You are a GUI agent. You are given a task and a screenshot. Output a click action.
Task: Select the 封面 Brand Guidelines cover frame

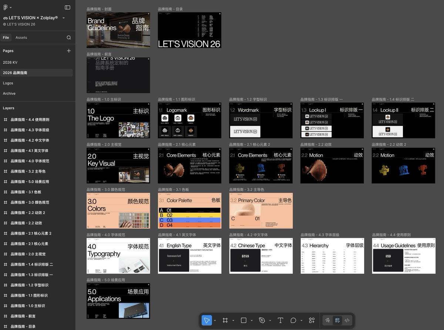pos(118,30)
